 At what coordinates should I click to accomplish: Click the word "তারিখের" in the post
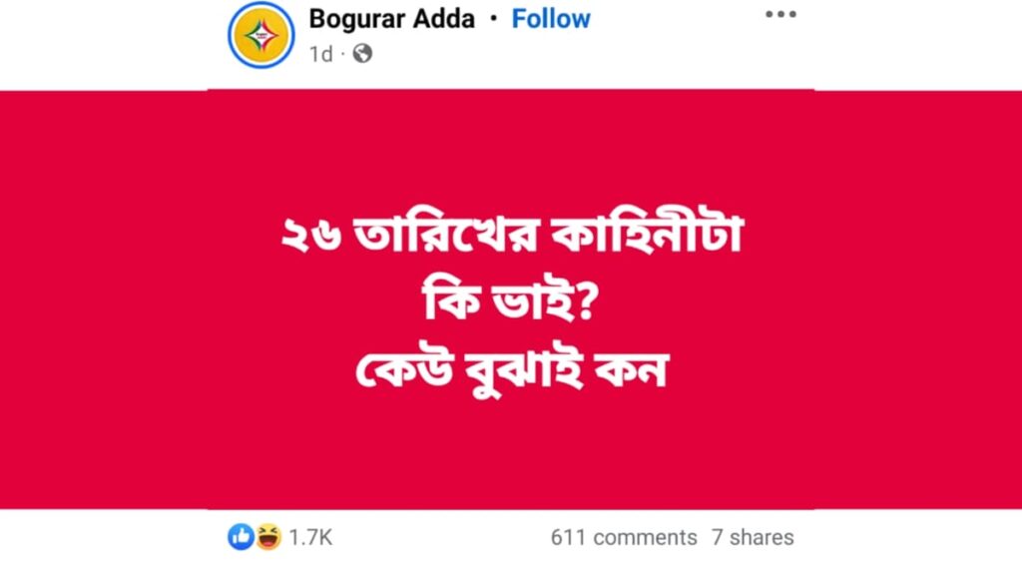click(446, 234)
